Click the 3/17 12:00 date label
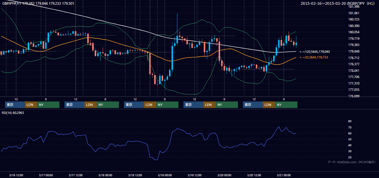Image resolution: width=379 pixels, height=178 pixels. 76,175
